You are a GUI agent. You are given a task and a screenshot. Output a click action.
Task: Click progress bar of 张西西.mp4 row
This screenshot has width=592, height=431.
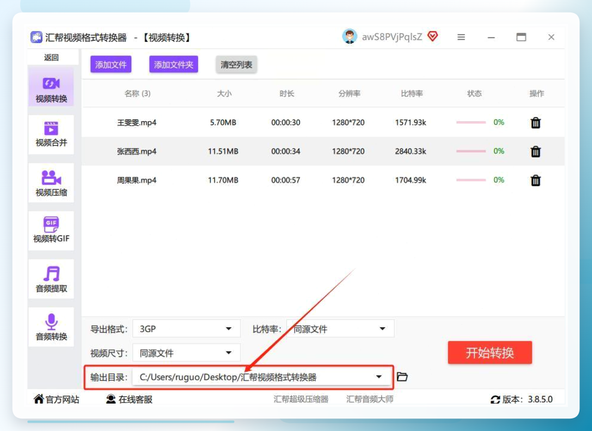tap(471, 151)
